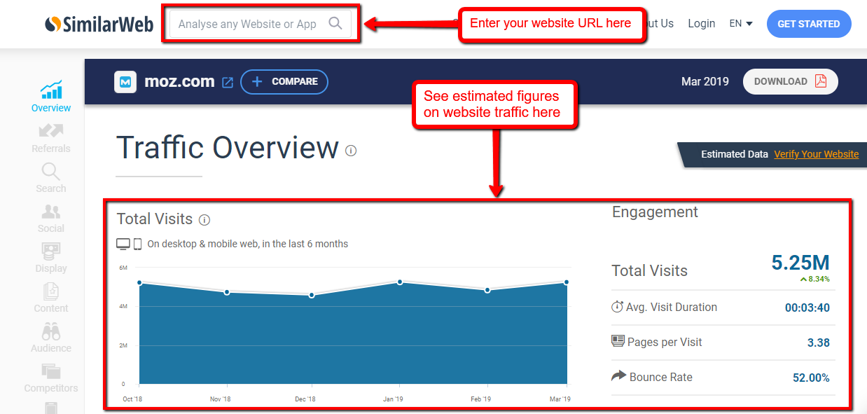Click the COMPARE button

[284, 82]
